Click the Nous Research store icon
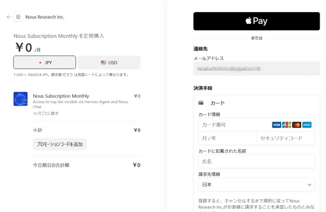The height and width of the screenshot is (212, 326). (18, 17)
